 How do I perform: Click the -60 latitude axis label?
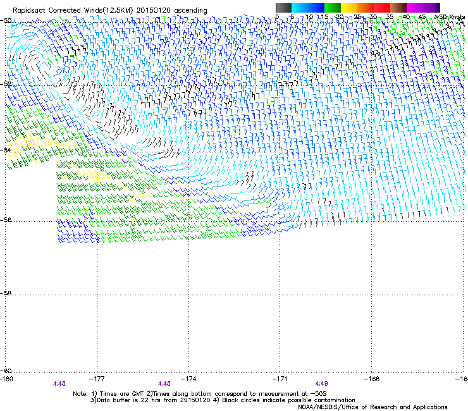tap(6, 371)
